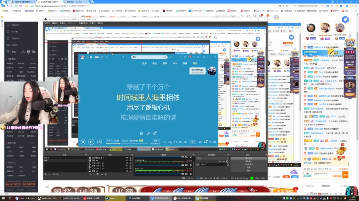Image resolution: width=359 pixels, height=201 pixels.
Task: Mute the 麦克风/Aux mixer channel
Action: point(187,174)
